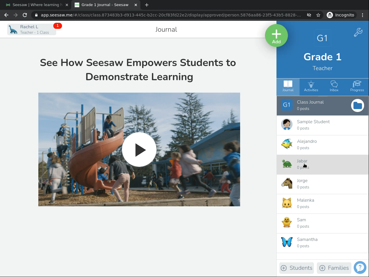The width and height of the screenshot is (369, 277).
Task: Close the Grade 1 Journal tab
Action: click(x=135, y=5)
